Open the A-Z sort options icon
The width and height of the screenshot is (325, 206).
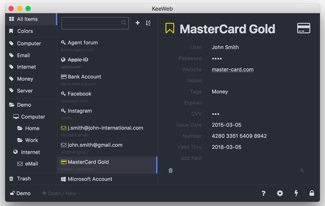[x=148, y=23]
